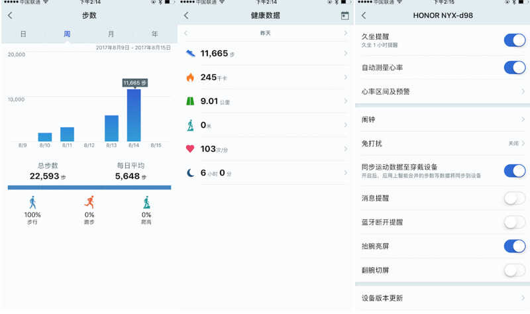Screen dimensions: 530x314
Task: Tap the 0 米 climbing value
Action: tap(206, 125)
